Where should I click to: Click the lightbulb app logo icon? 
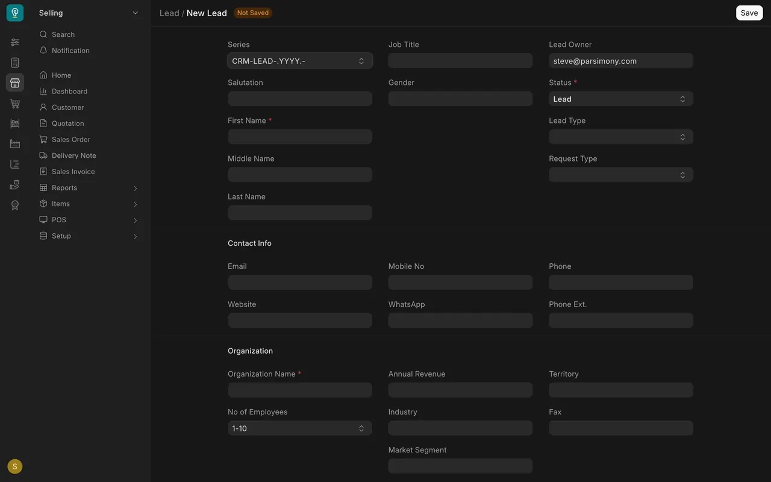(x=15, y=13)
